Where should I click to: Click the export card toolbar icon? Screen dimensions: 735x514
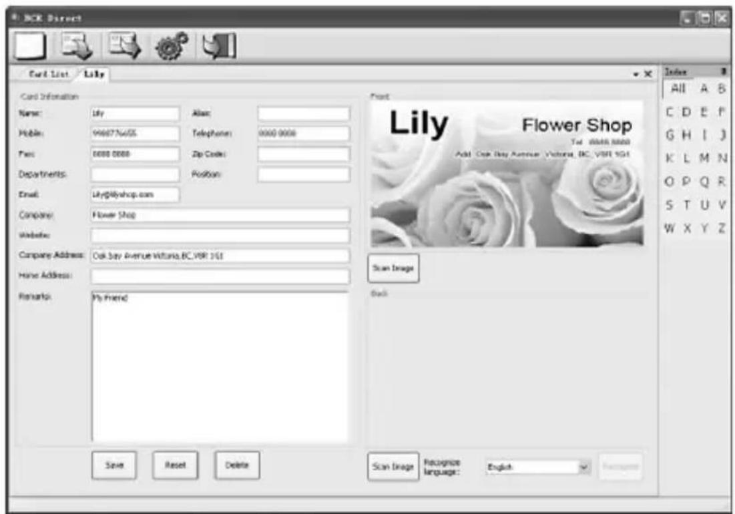(x=124, y=46)
